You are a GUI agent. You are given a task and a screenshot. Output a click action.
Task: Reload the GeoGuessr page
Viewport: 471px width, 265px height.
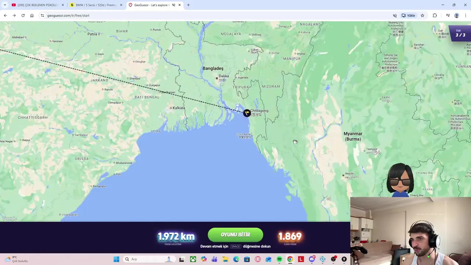coord(23,15)
